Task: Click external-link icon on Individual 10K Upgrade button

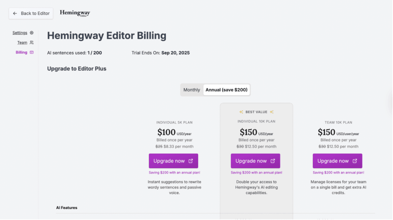Action: pos(273,161)
